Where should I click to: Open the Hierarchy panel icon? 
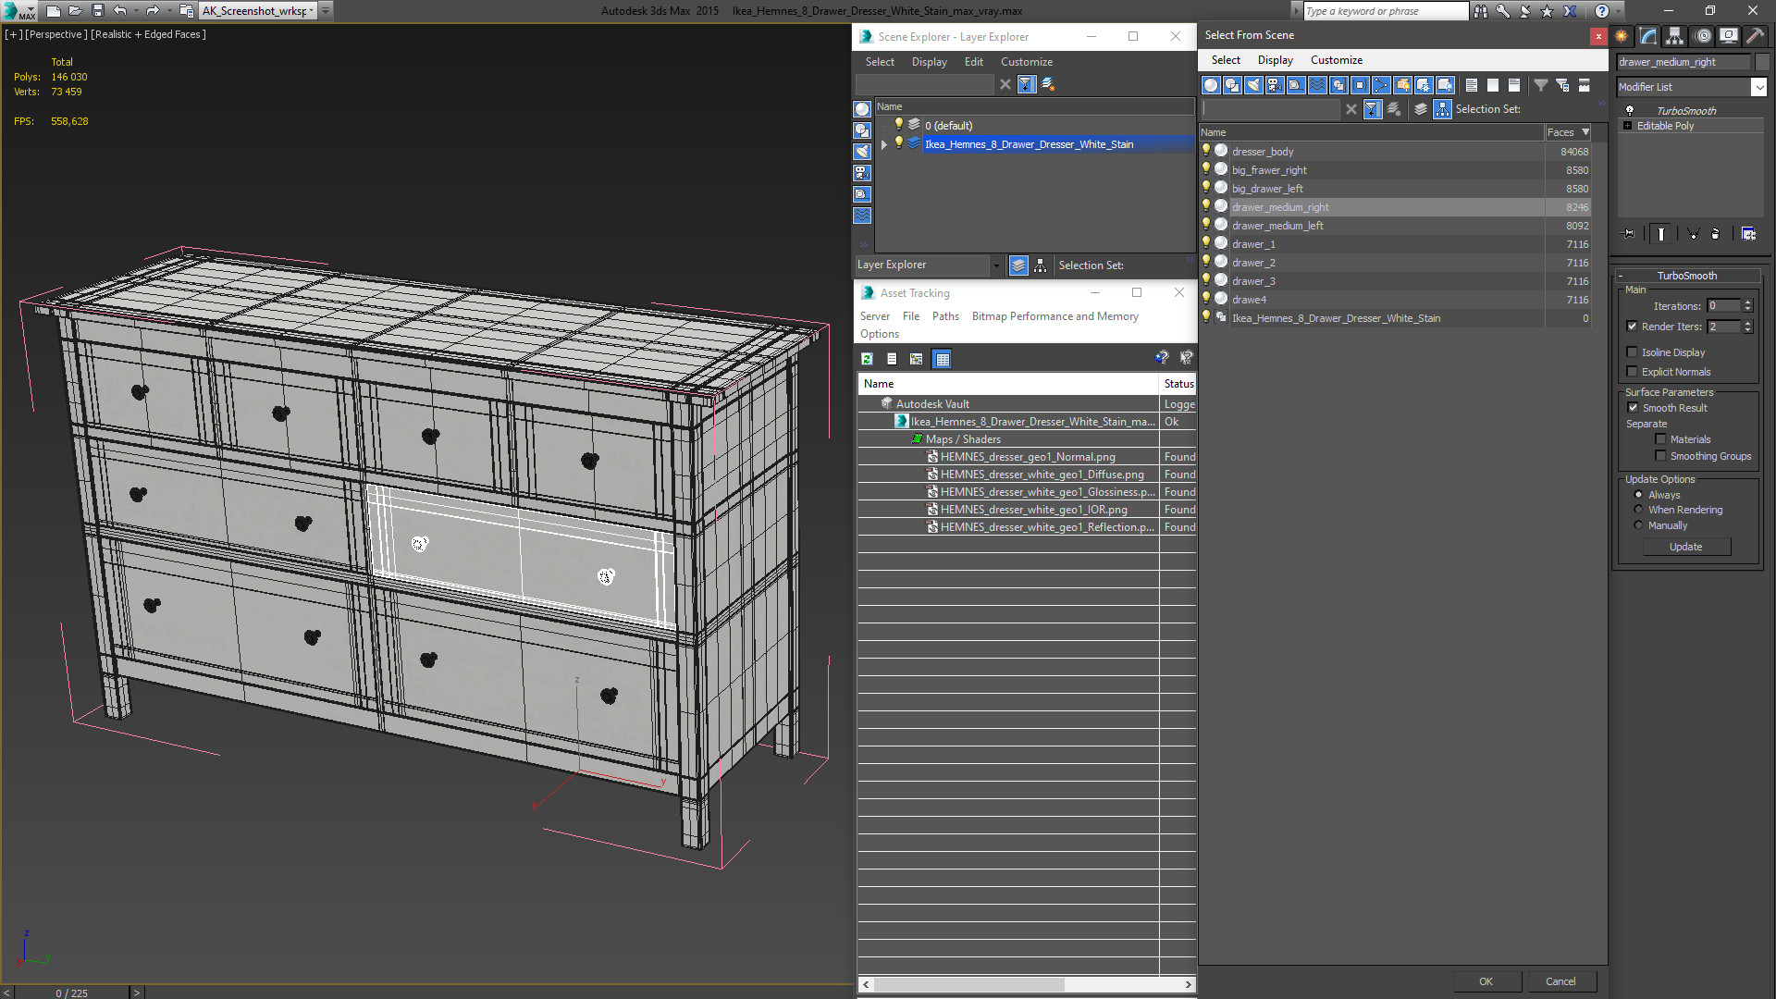coord(1675,36)
